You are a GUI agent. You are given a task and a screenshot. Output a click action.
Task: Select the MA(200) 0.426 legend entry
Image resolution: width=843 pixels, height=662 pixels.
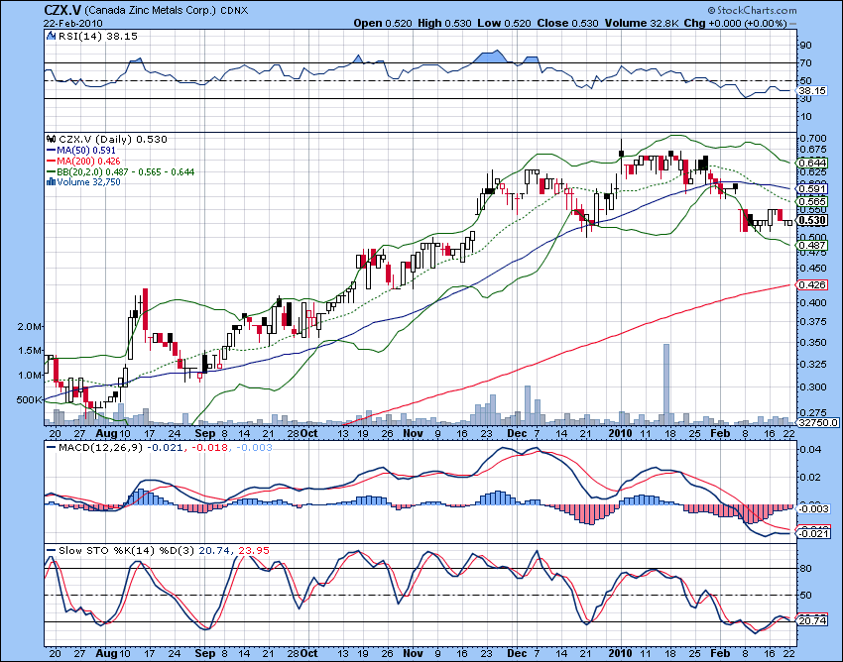tap(83, 162)
